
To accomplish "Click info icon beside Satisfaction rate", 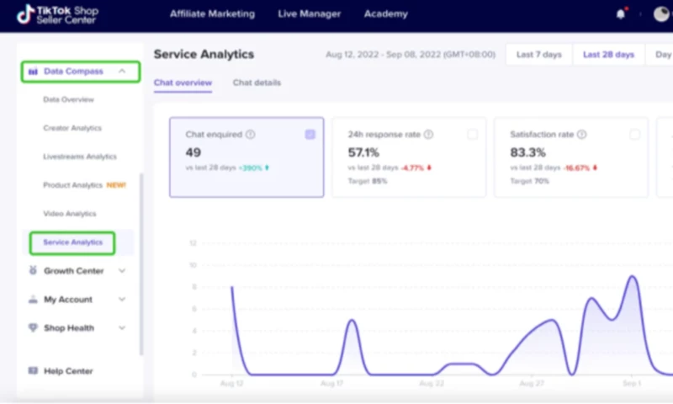I will 581,135.
